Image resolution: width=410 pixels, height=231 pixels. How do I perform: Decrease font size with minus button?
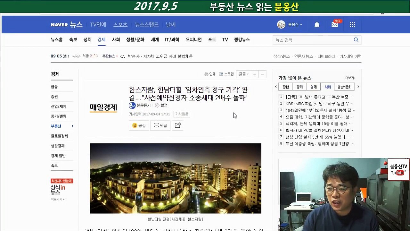coord(262,74)
